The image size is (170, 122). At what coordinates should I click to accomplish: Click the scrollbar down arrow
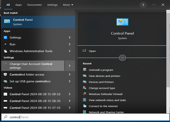168,112
